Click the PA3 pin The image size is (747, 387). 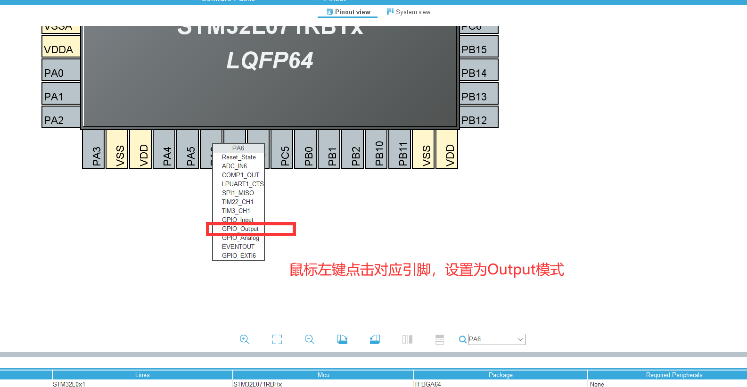[x=93, y=149]
